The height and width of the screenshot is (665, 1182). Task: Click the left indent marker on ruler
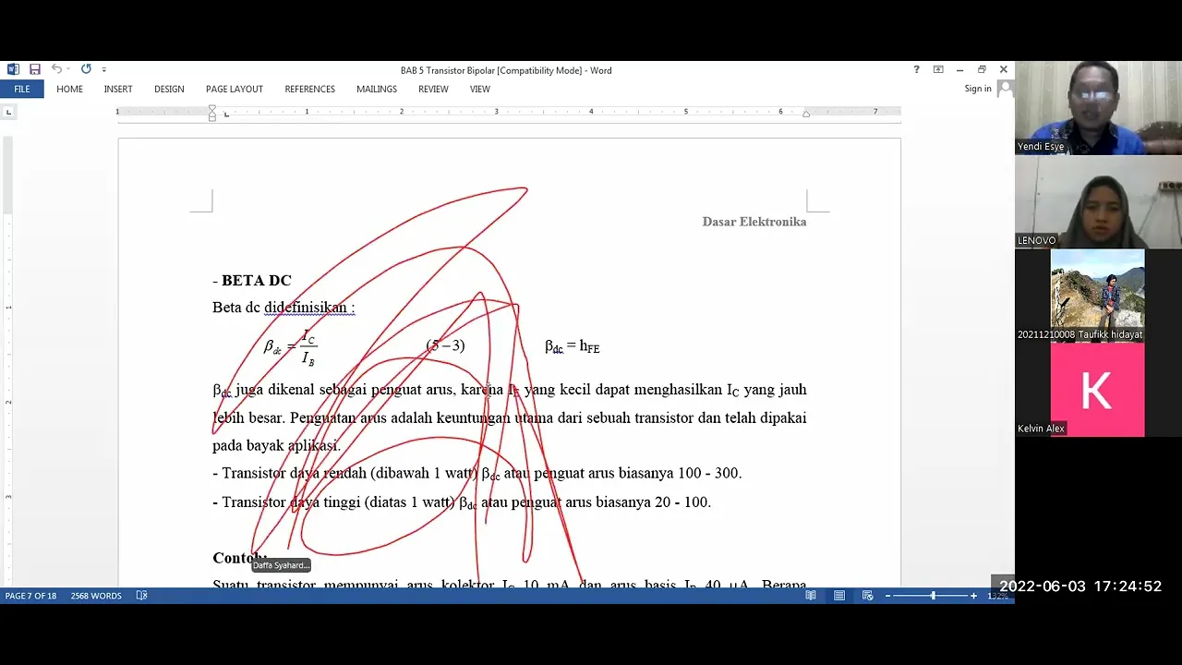click(212, 113)
